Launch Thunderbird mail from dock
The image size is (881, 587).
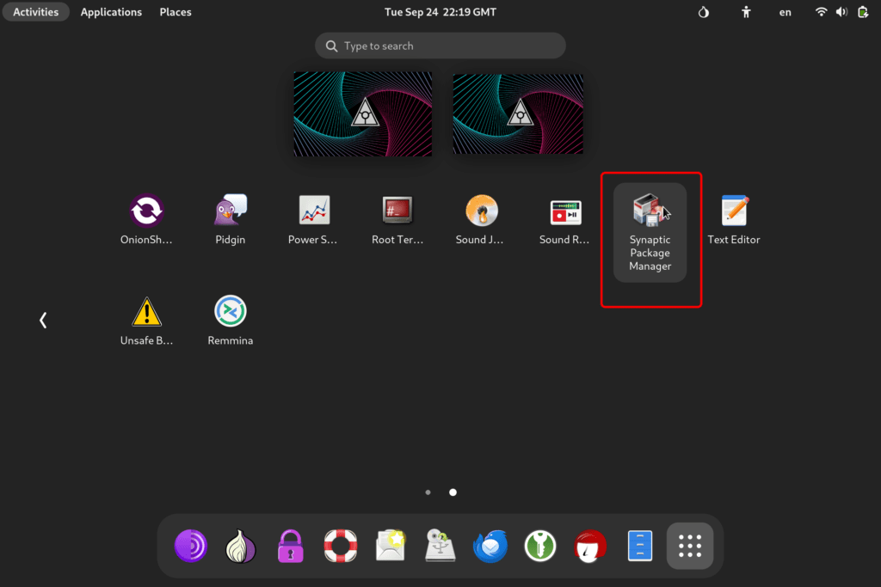point(490,546)
